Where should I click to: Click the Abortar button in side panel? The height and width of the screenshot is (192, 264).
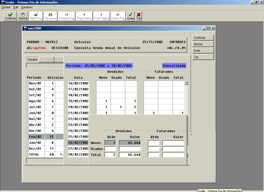(203, 44)
